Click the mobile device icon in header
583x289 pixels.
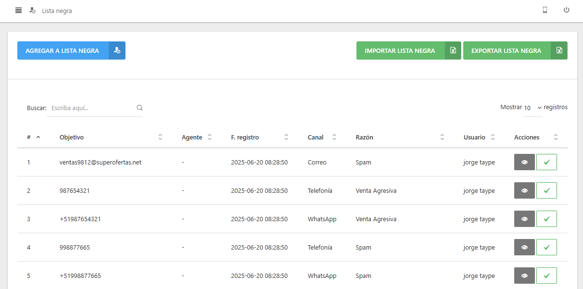pos(545,10)
